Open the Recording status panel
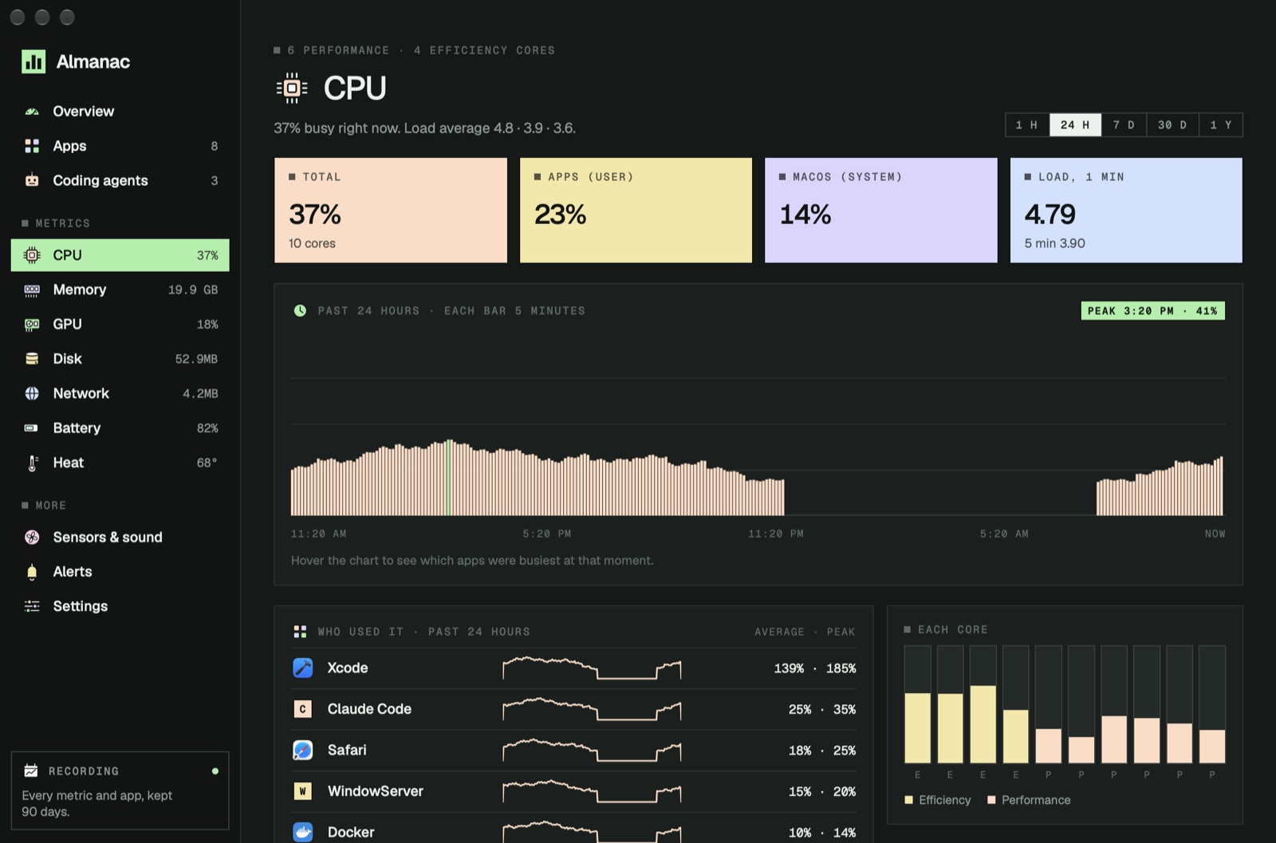Screen dimensions: 1276x843 click(x=120, y=790)
